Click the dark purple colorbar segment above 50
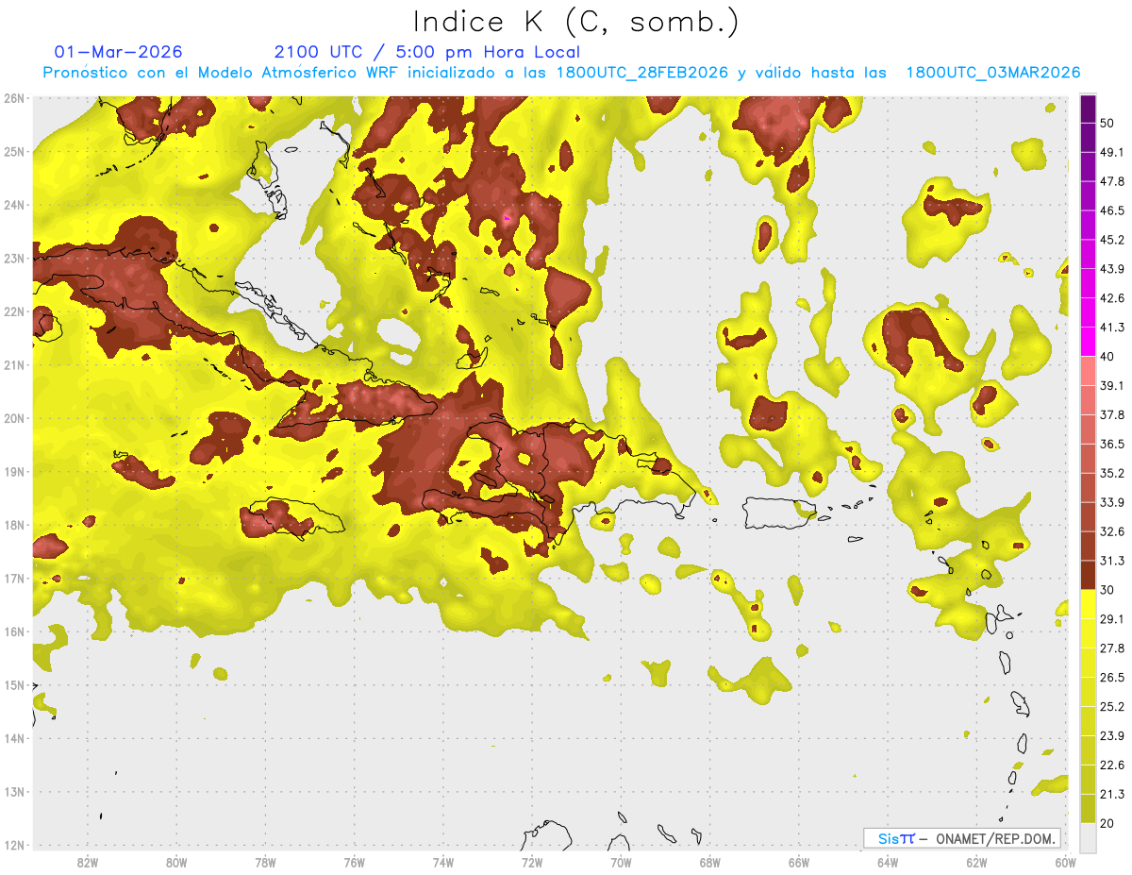Viewport: 1132px width, 875px height. pos(1088,109)
